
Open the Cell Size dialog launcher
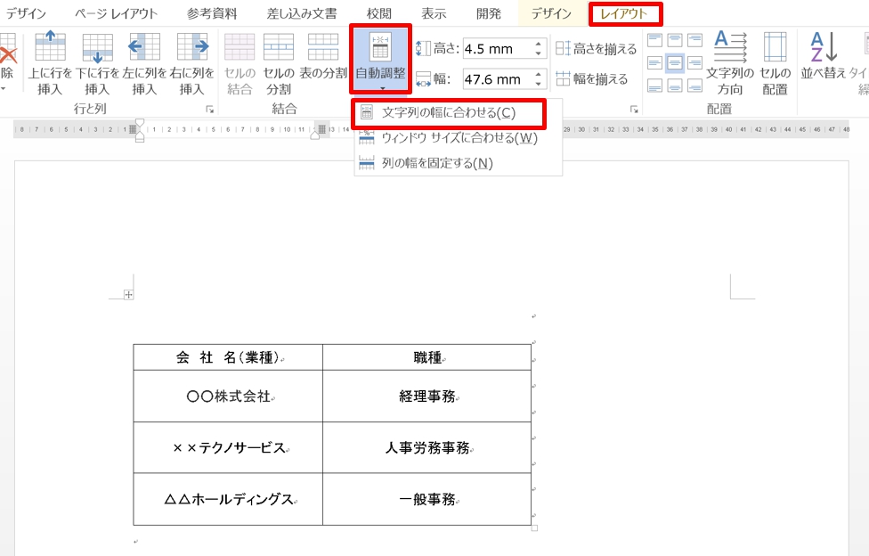tap(634, 110)
